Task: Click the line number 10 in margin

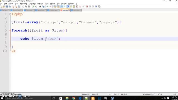Action: pos(5,51)
